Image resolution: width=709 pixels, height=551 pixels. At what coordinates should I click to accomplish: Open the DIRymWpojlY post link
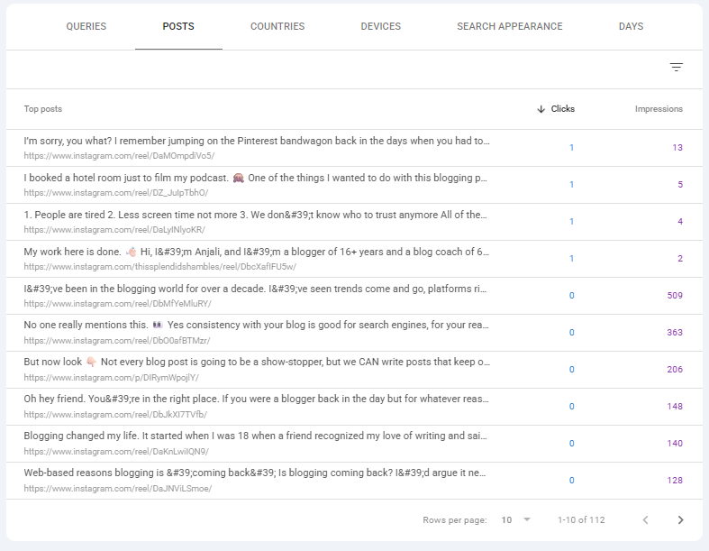(111, 378)
